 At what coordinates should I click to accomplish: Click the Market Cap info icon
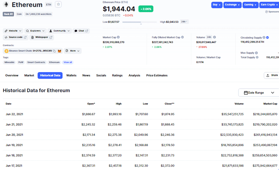tap(118, 37)
